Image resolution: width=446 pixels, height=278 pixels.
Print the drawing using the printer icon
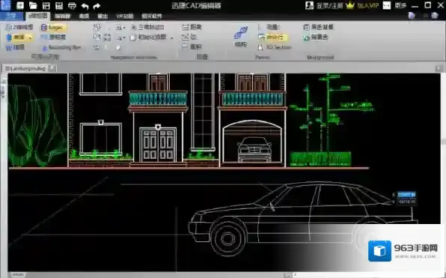coord(73,5)
